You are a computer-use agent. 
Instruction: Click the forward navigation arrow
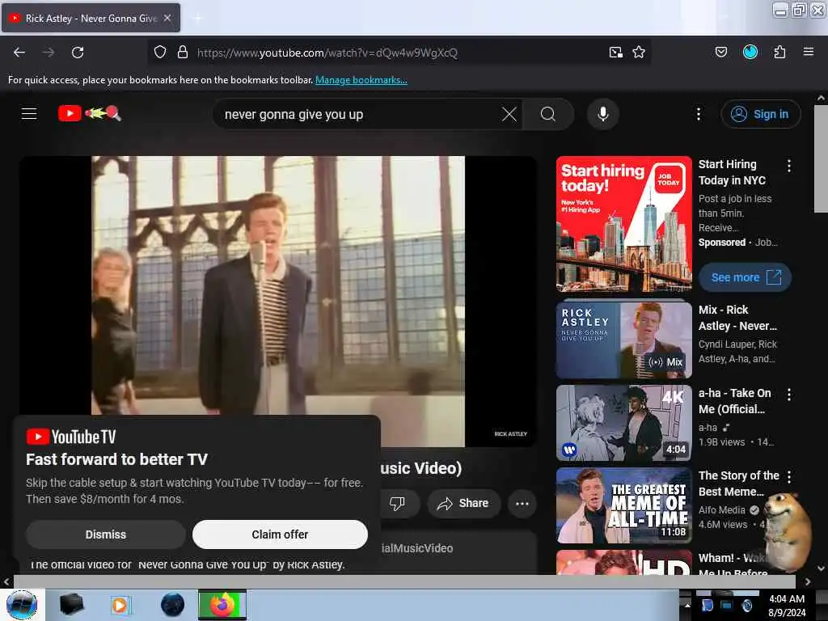(x=49, y=53)
